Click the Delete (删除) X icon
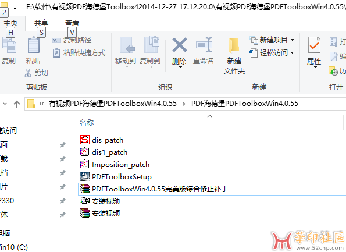Viewport: 346px width, 252px height. pos(180,45)
